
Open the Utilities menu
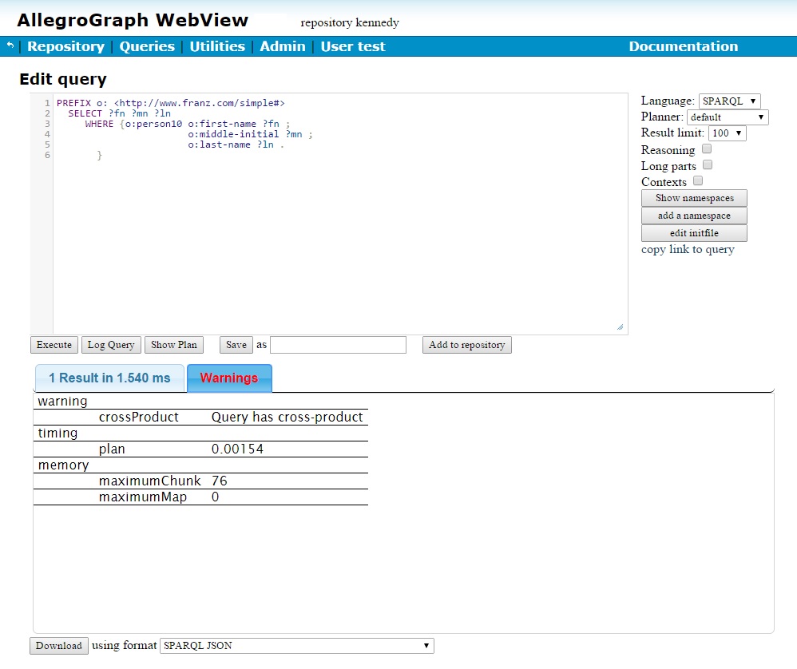click(x=217, y=46)
